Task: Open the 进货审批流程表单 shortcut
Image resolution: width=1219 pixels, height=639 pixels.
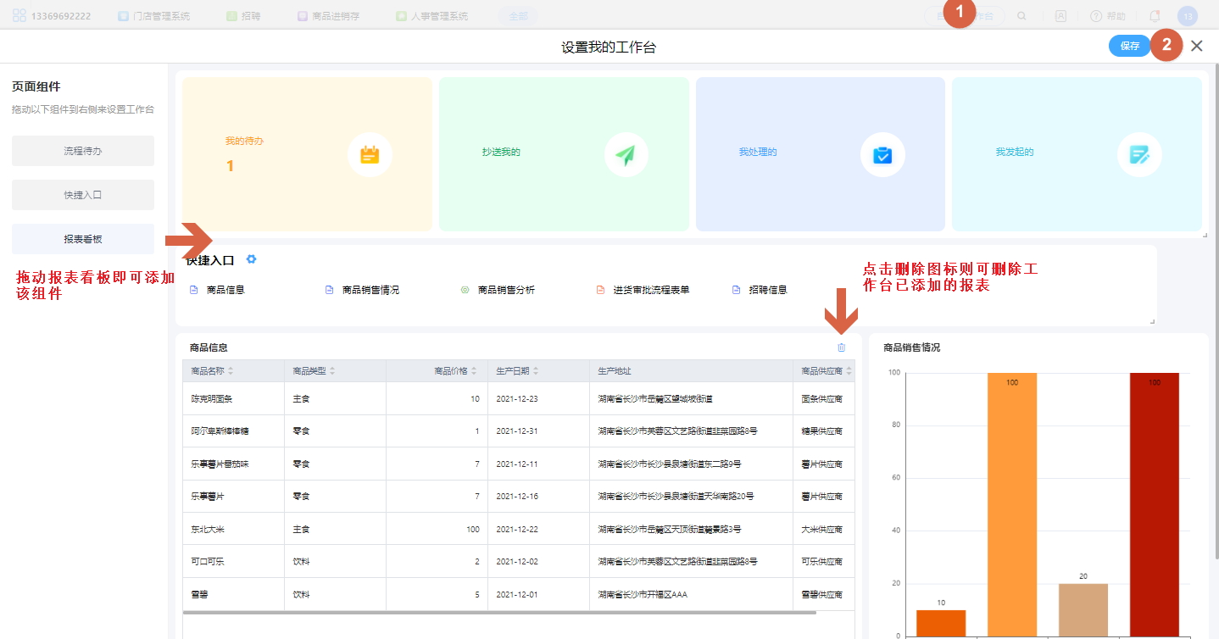Action: coord(650,290)
